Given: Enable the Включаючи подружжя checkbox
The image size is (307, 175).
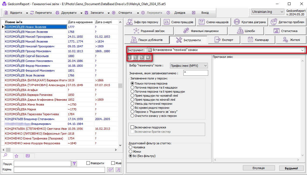Looking at the screenshot, I should coord(132,127).
